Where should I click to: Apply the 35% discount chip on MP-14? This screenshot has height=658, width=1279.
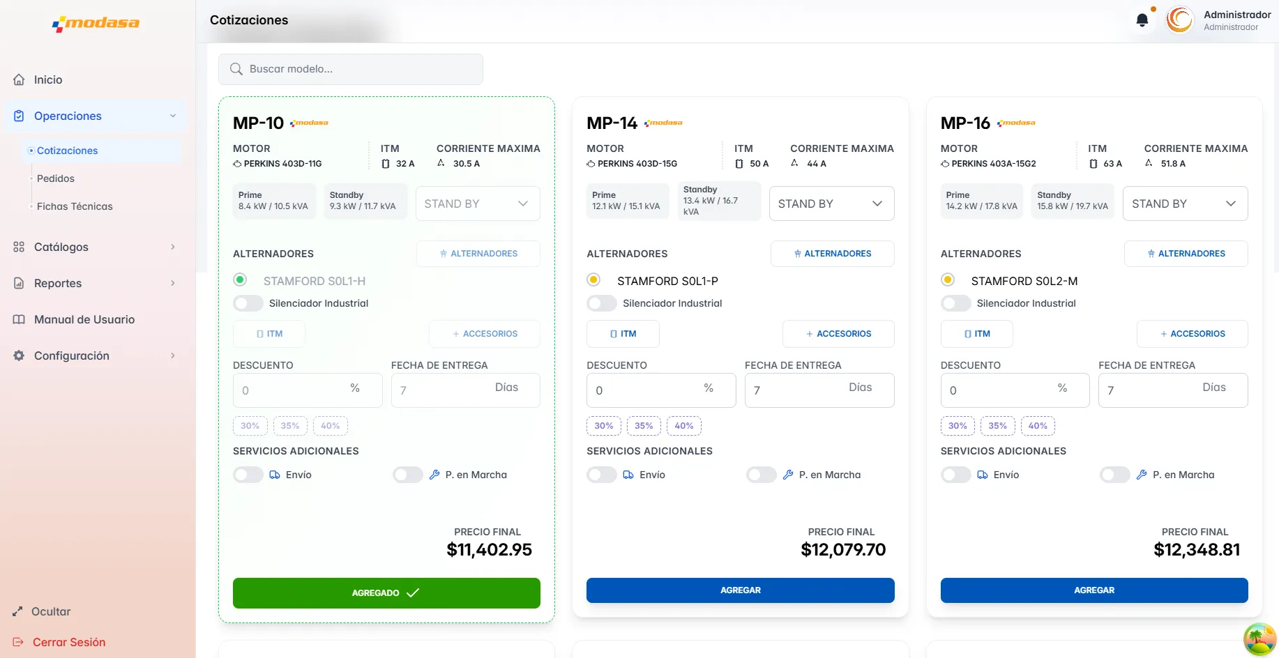644,426
